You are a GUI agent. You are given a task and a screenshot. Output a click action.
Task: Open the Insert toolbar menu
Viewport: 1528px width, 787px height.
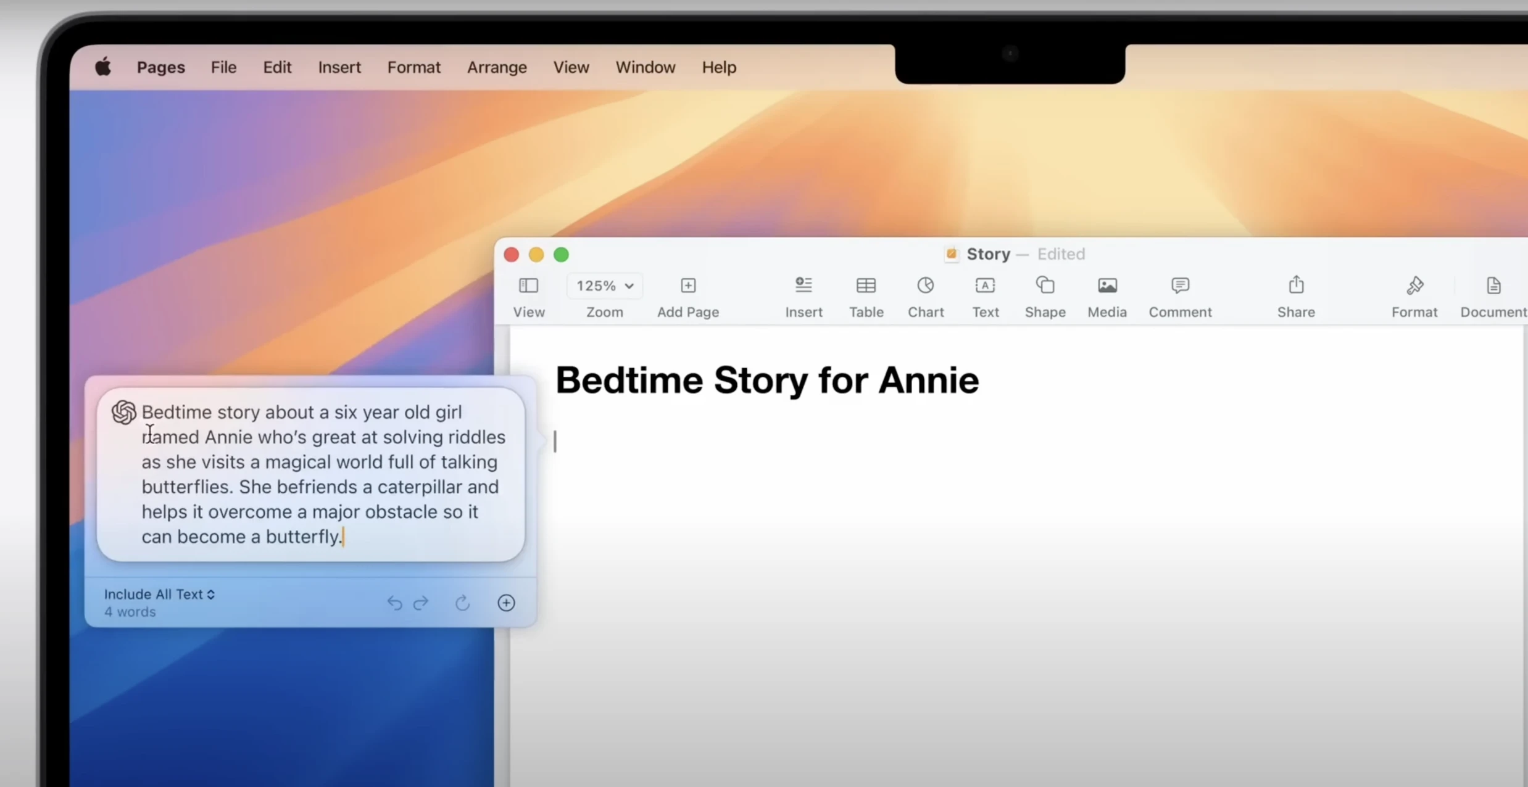pyautogui.click(x=803, y=296)
